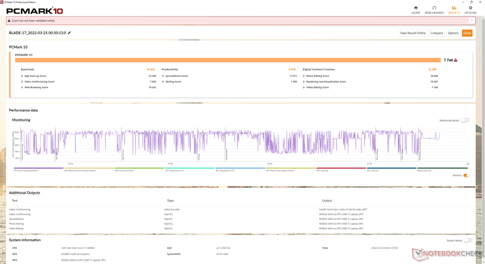Click warning icon in validation banner

point(9,21)
